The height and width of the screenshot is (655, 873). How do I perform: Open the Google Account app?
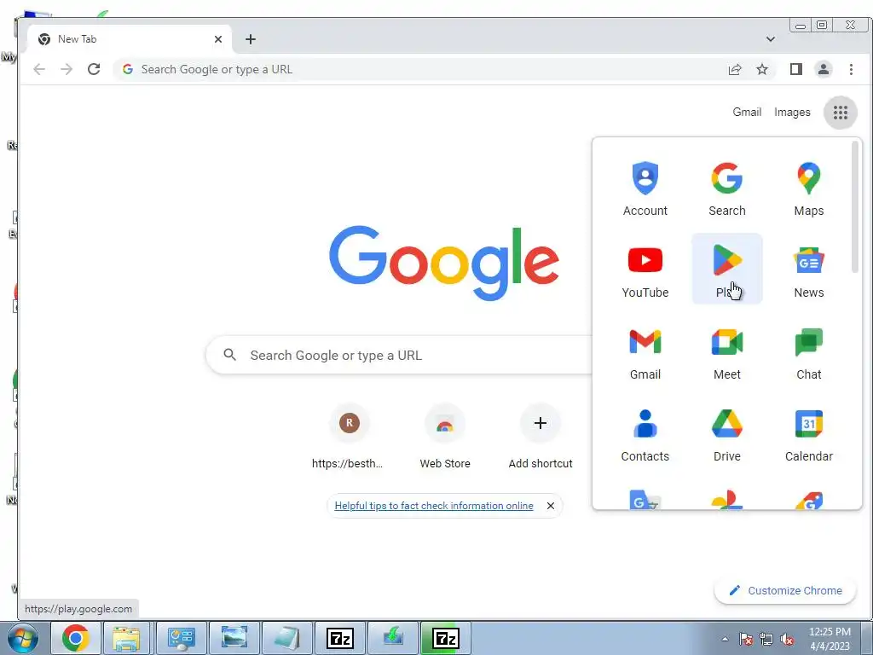tap(645, 188)
